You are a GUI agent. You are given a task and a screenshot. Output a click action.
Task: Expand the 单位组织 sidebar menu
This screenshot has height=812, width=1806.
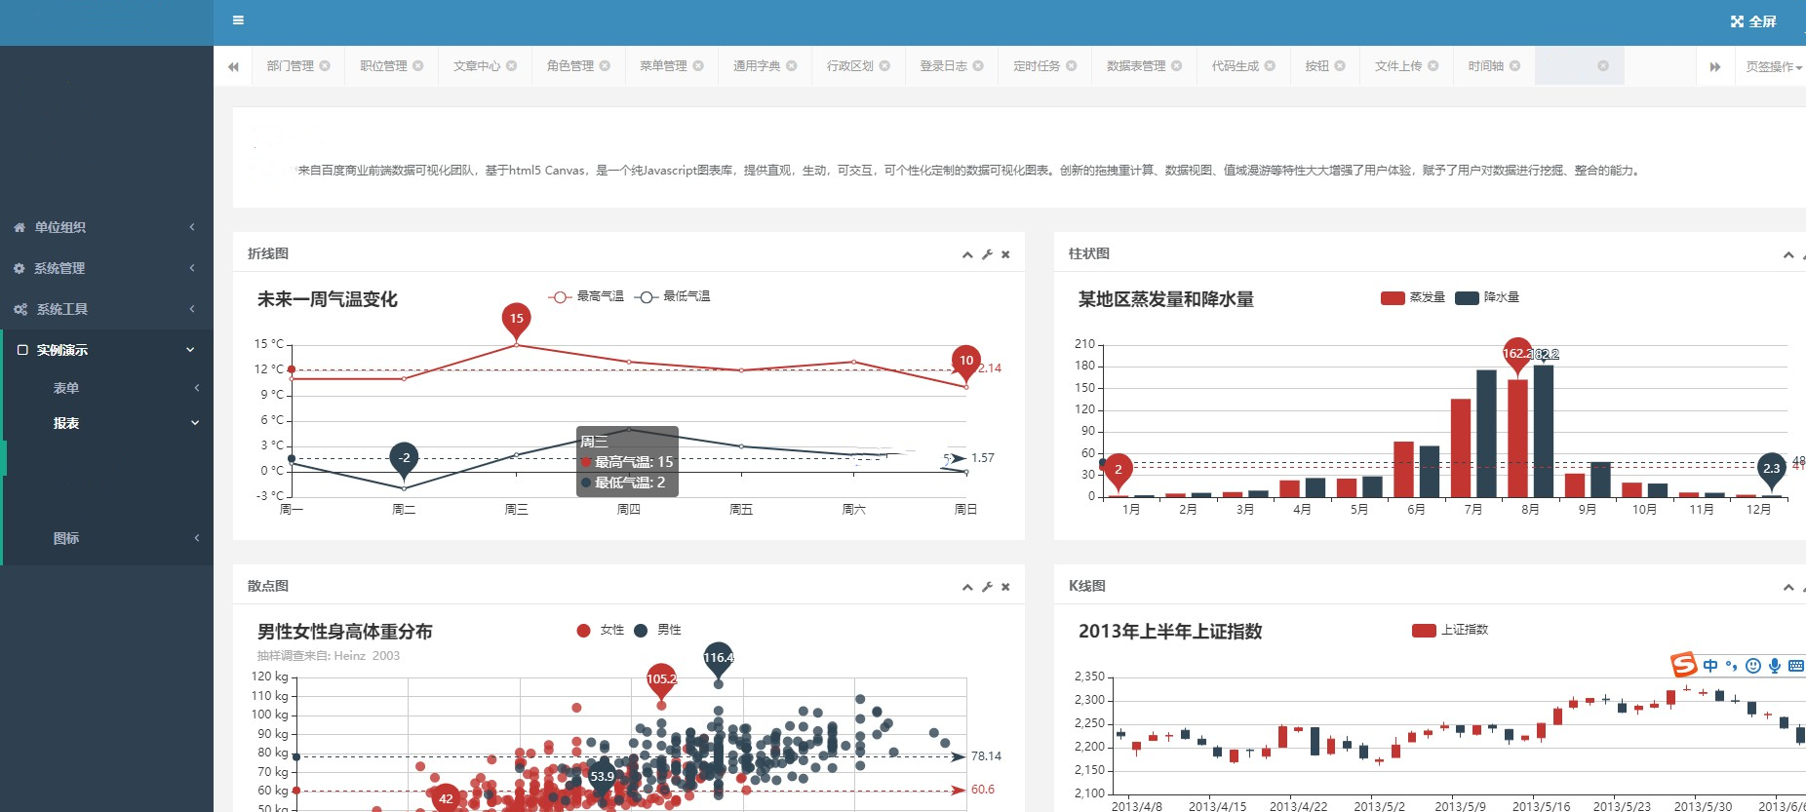pyautogui.click(x=106, y=227)
